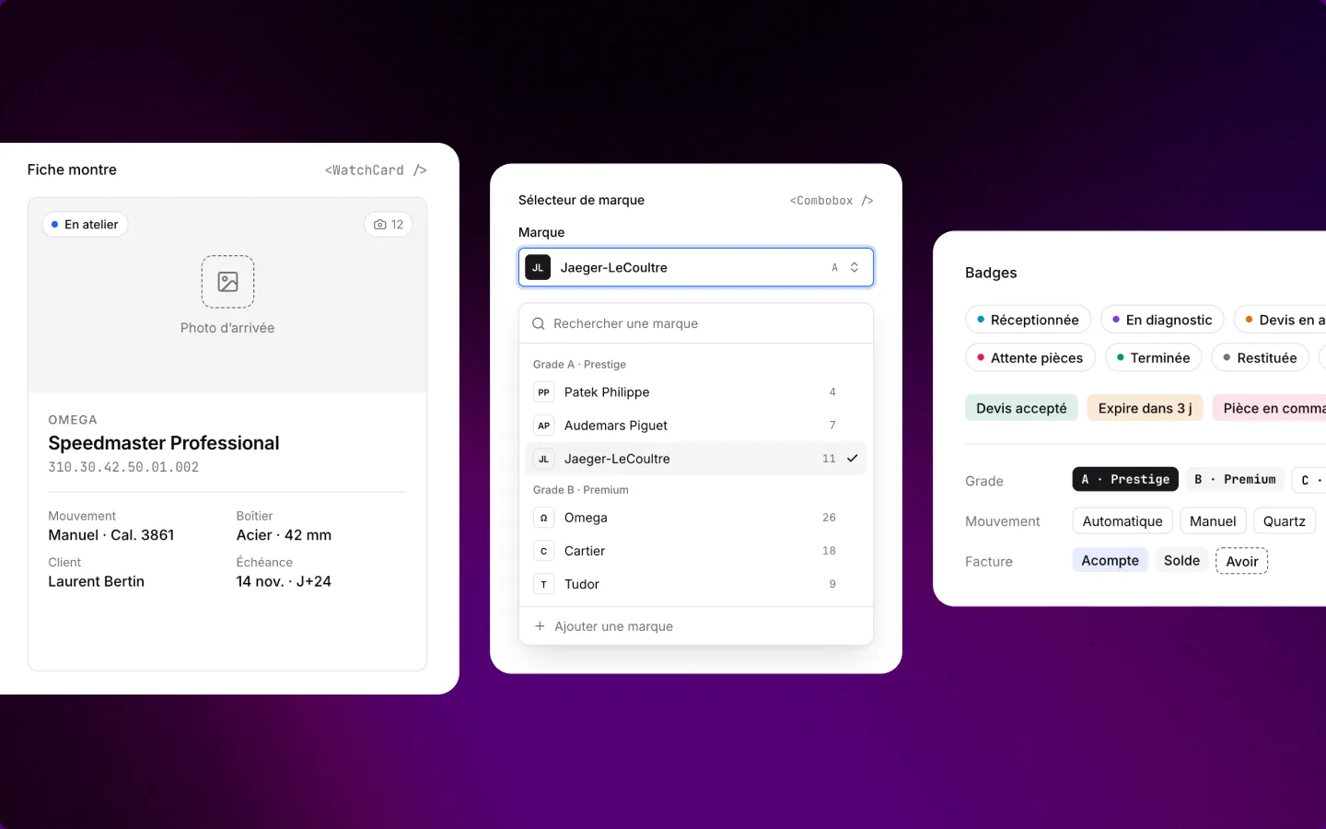Toggle the Quartz movement chip
This screenshot has height=829, width=1326.
tap(1284, 521)
